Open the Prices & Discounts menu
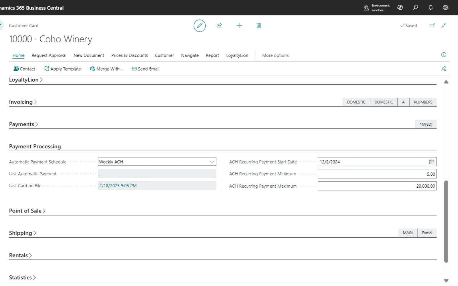 pos(129,55)
